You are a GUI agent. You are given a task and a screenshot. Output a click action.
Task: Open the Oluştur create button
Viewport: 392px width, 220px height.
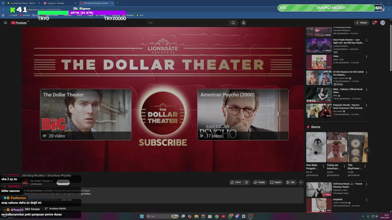pos(361,23)
